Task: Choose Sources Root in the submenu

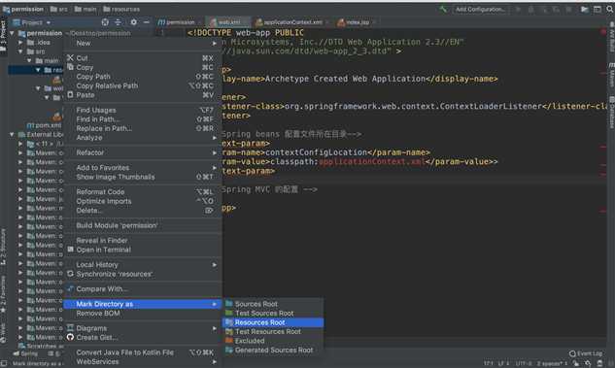Action: click(x=273, y=304)
